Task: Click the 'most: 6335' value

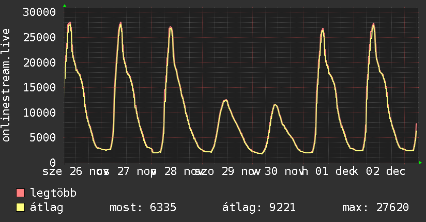Action: 143,208
